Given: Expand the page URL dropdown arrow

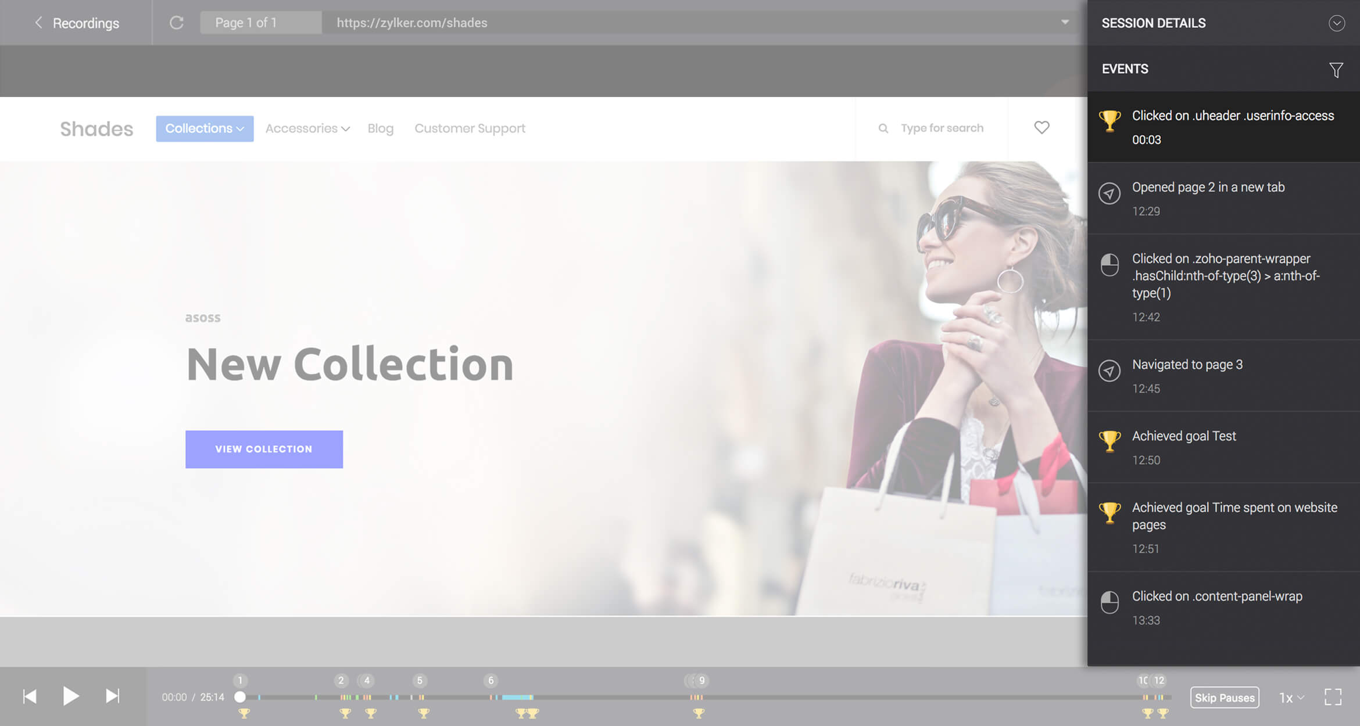Looking at the screenshot, I should coord(1065,22).
